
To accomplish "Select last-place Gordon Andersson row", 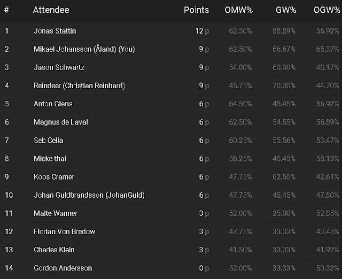I will click(171, 268).
